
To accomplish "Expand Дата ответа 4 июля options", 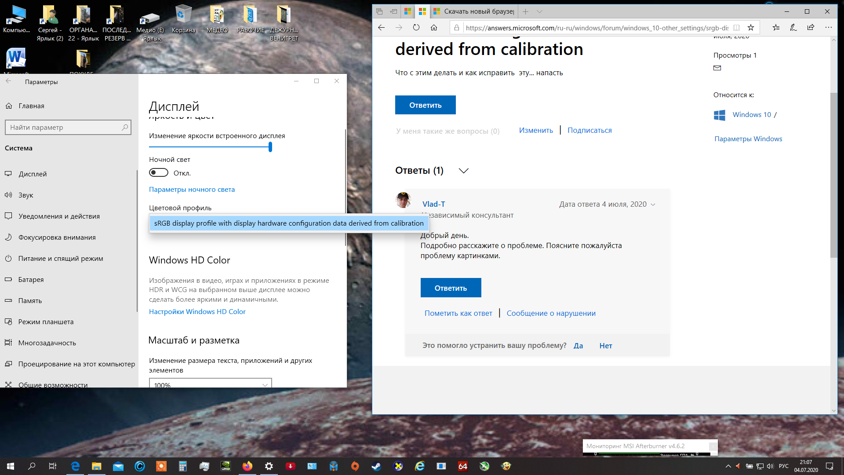I will (x=653, y=205).
